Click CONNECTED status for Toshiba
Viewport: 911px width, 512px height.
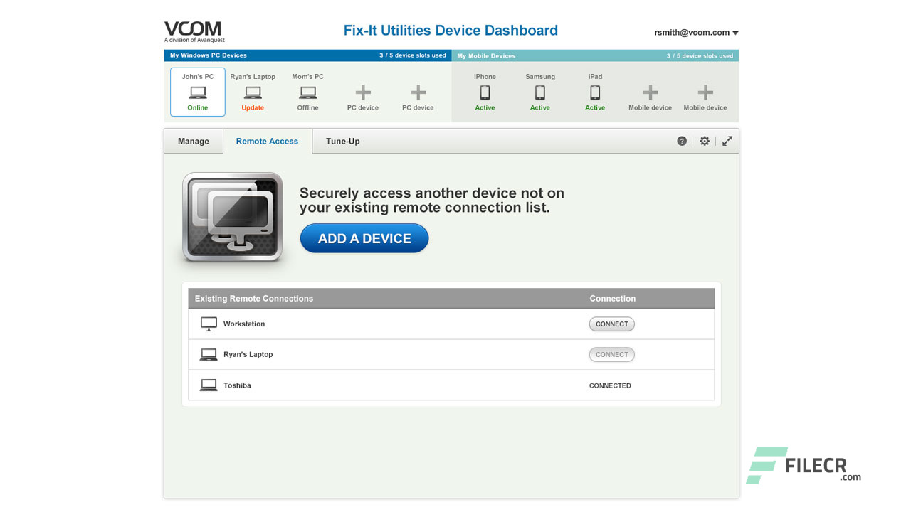610,385
